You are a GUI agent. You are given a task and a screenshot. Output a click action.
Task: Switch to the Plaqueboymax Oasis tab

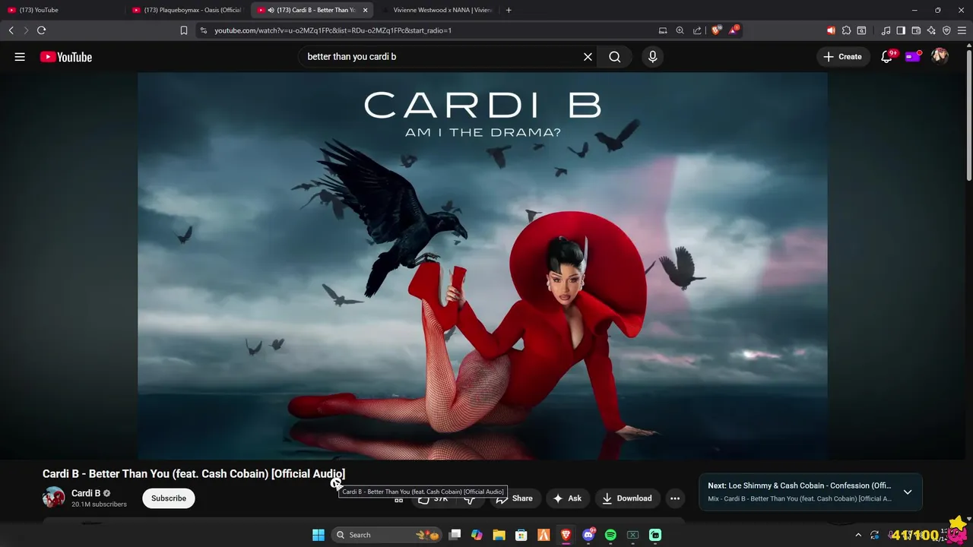click(187, 10)
